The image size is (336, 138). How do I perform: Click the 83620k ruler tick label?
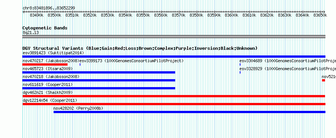(x=267, y=15)
